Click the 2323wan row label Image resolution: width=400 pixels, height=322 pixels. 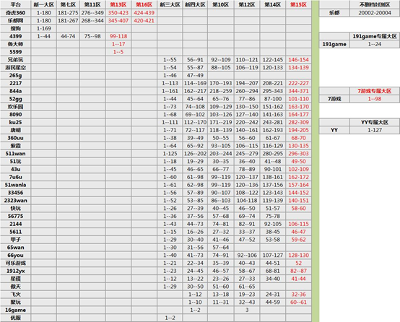pyautogui.click(x=16, y=201)
